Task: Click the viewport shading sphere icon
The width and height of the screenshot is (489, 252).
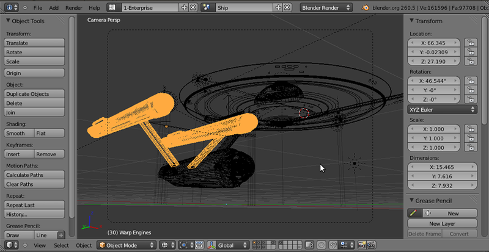Action: tap(167, 245)
